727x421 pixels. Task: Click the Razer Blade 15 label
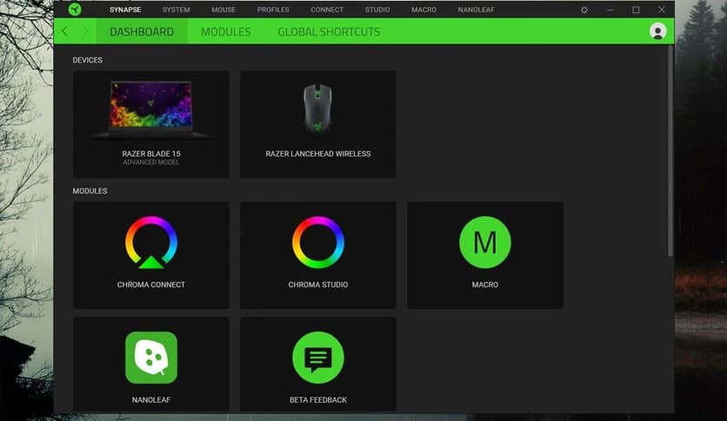(x=151, y=153)
